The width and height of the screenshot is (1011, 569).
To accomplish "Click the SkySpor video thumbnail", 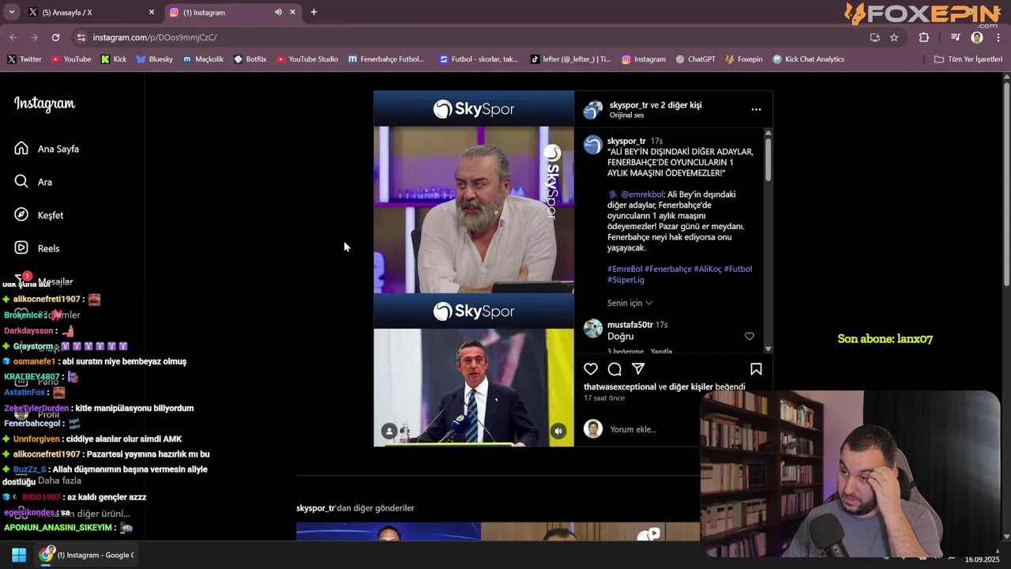I will pos(474,269).
